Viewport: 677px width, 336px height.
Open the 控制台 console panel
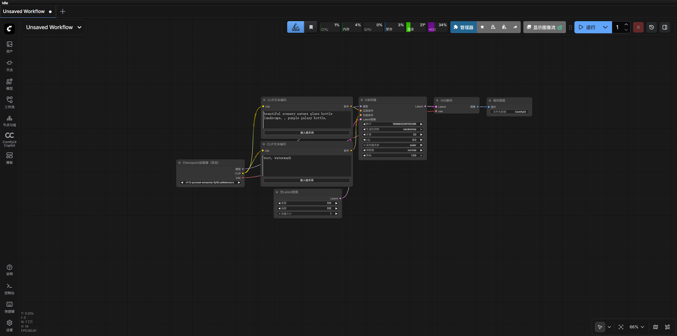[10, 289]
